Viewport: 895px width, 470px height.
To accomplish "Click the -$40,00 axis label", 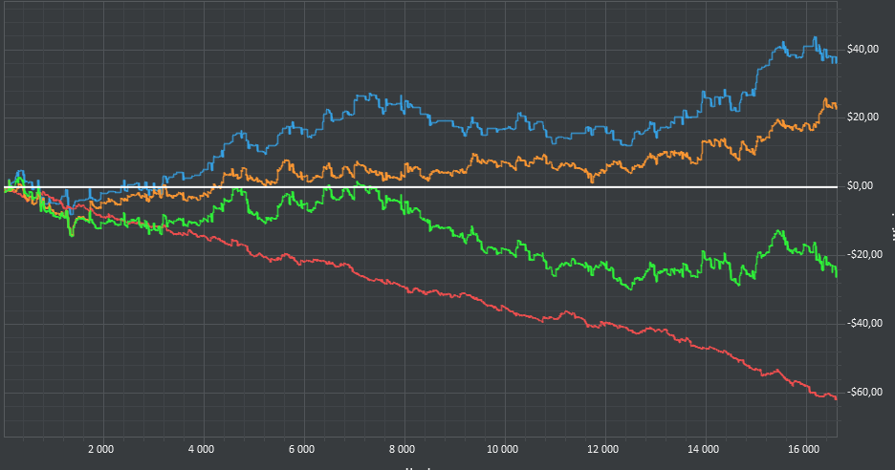I will pos(864,324).
